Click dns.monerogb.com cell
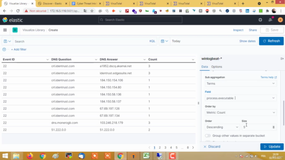The height and width of the screenshot is (160, 285). (65, 123)
